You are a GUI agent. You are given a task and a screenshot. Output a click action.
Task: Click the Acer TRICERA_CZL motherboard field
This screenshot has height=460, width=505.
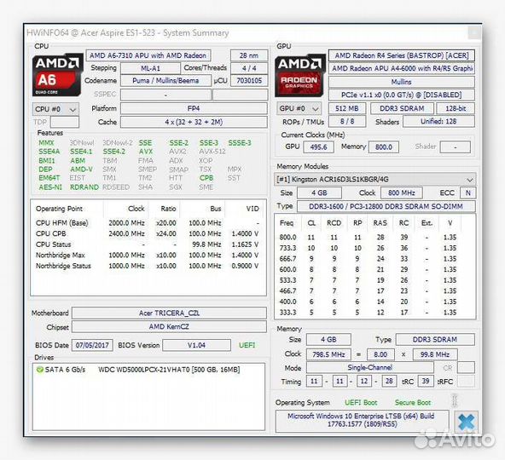click(169, 313)
